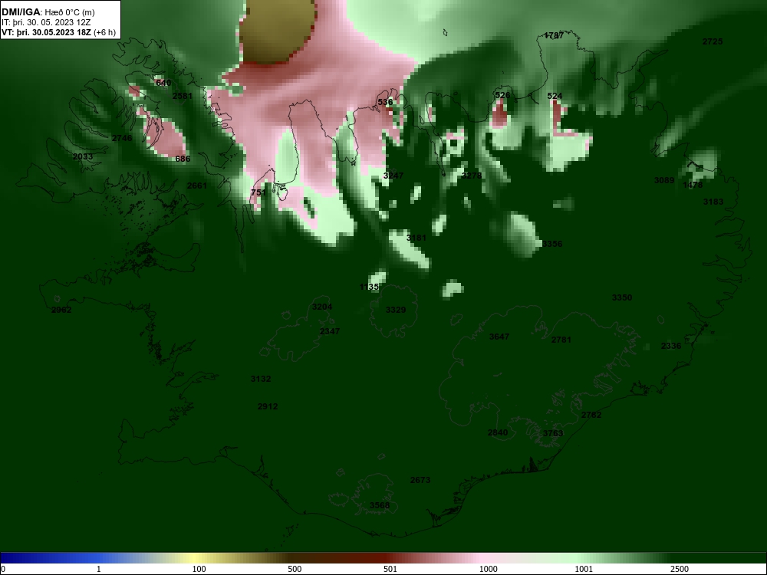Pick the 2840 value label

click(x=498, y=432)
